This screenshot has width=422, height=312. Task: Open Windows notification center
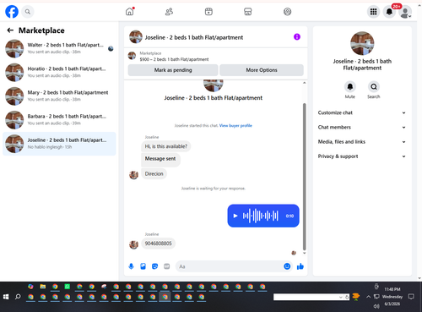411,297
